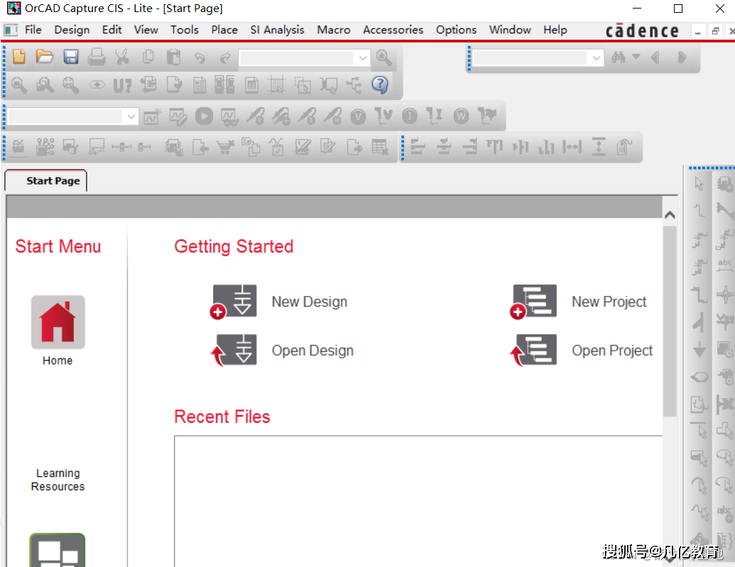735x567 pixels.
Task: Click the Voltage marker V circle icon
Action: 358,116
